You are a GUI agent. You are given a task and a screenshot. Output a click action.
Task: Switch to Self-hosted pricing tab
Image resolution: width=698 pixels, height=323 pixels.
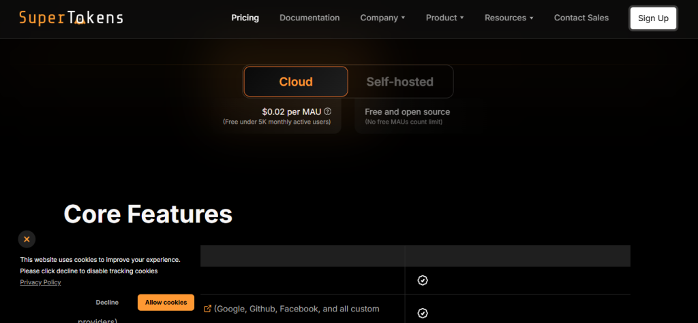pyautogui.click(x=399, y=82)
